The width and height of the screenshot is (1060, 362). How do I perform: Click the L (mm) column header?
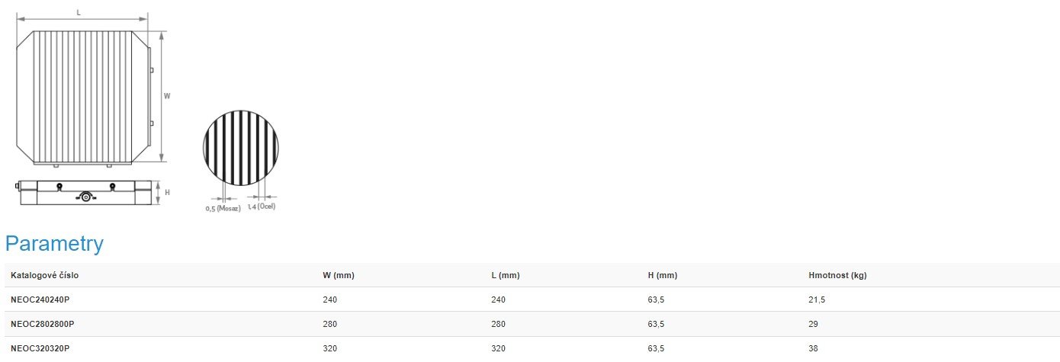506,275
